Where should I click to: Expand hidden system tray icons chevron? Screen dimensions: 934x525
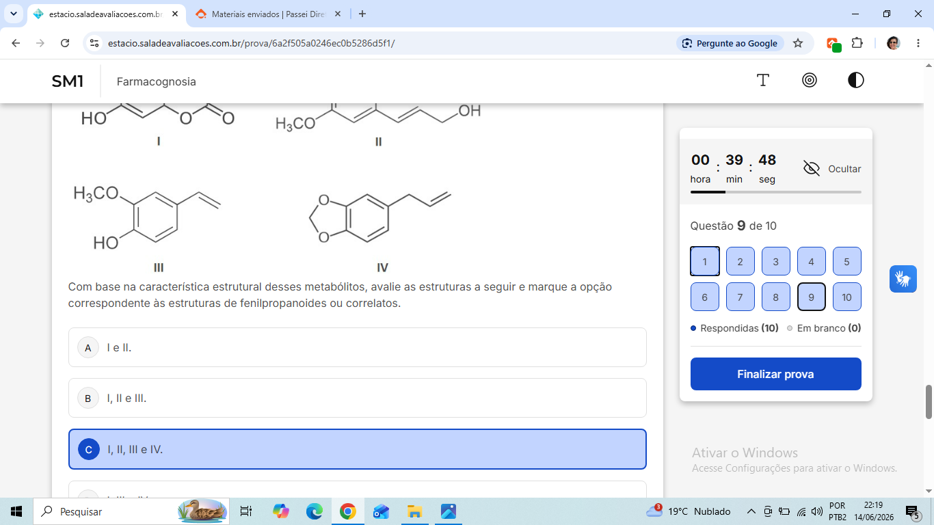751,511
